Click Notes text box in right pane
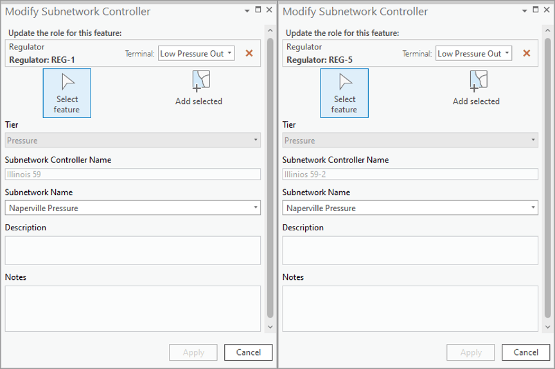 410,308
